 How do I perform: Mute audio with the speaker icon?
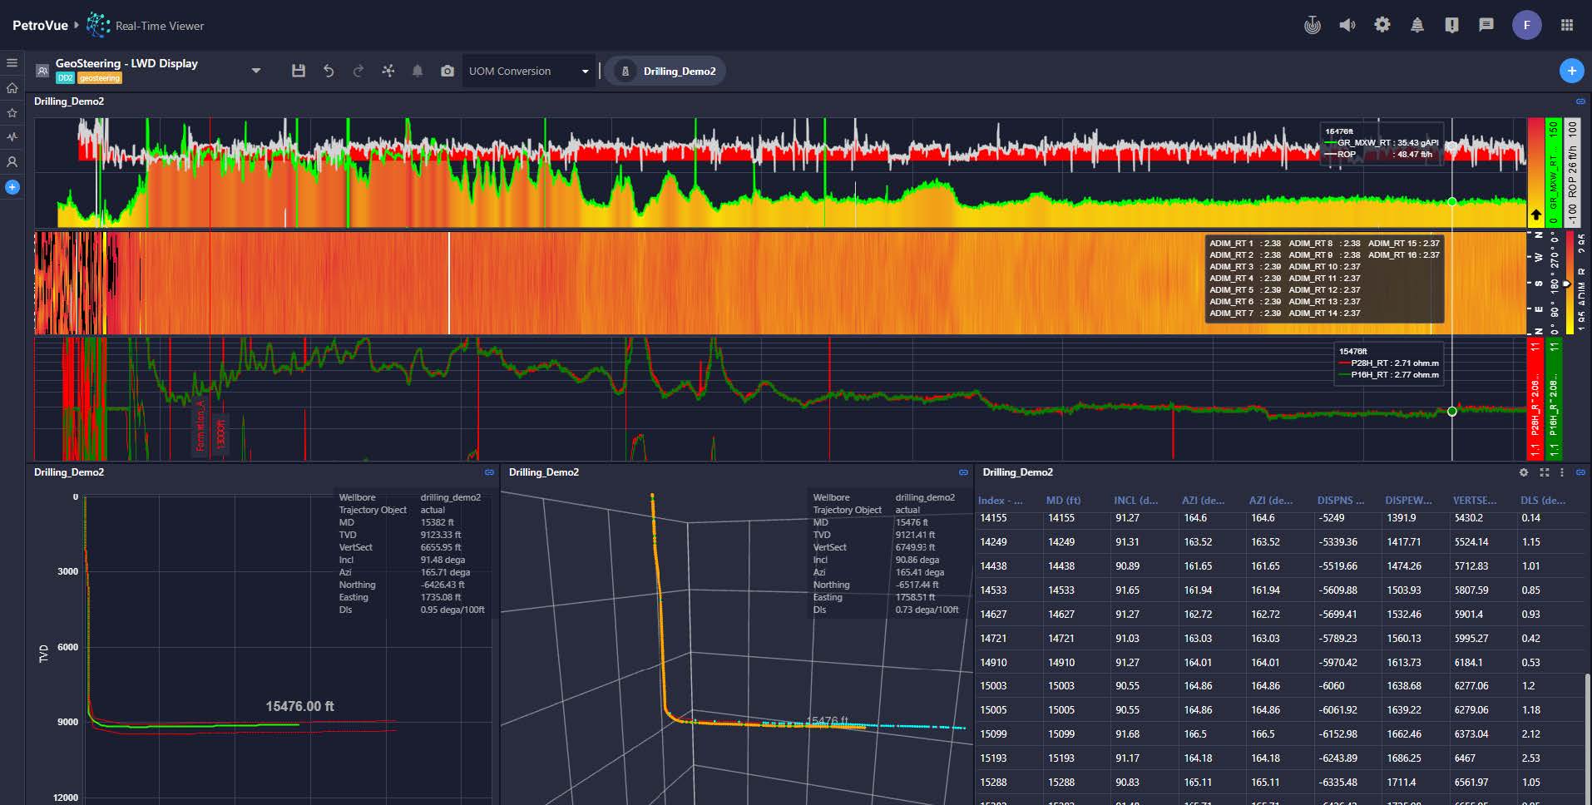(1347, 25)
